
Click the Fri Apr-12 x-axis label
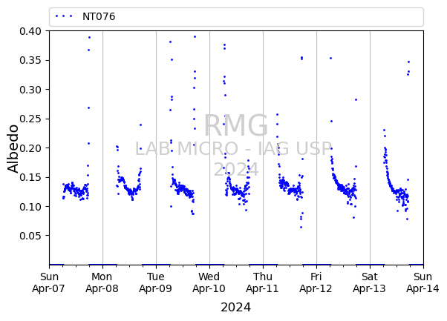(x=316, y=282)
